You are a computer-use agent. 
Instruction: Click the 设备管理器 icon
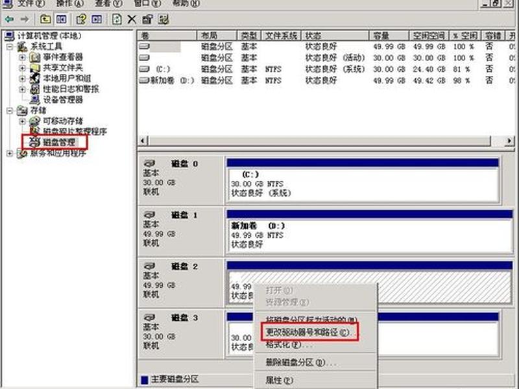[35, 100]
